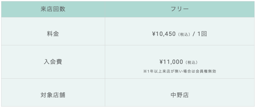Click the ※ mark starting the note

click(x=145, y=71)
